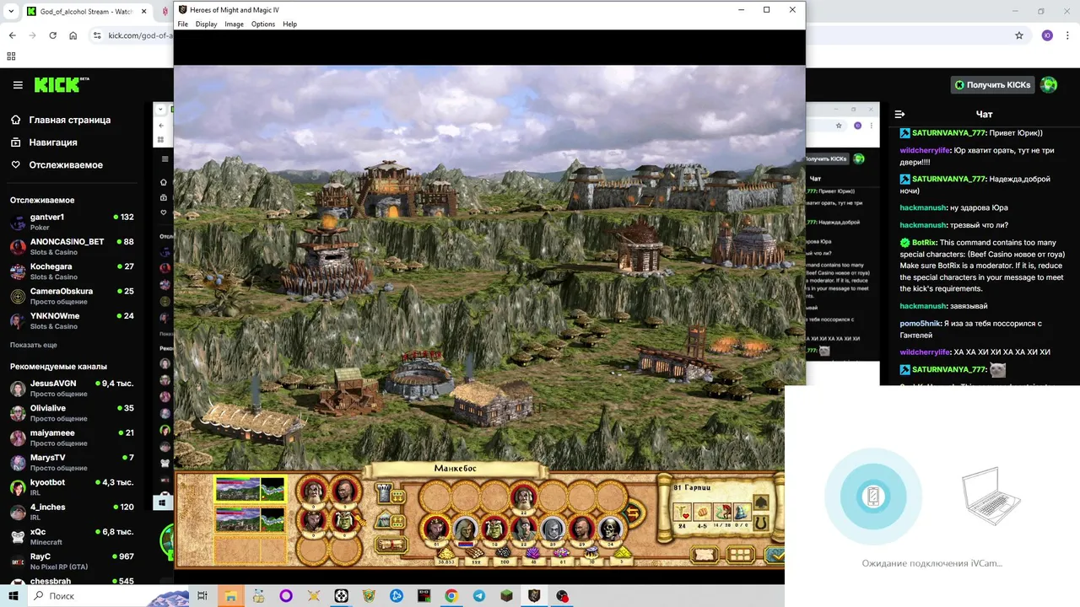Click the swap armies arrows button
This screenshot has height=607, width=1080.
[x=633, y=513]
